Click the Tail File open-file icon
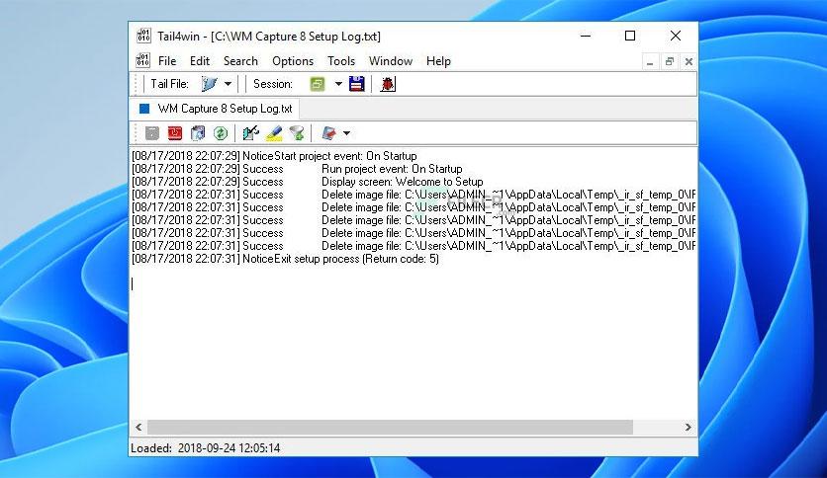The width and height of the screenshot is (827, 478). click(210, 84)
